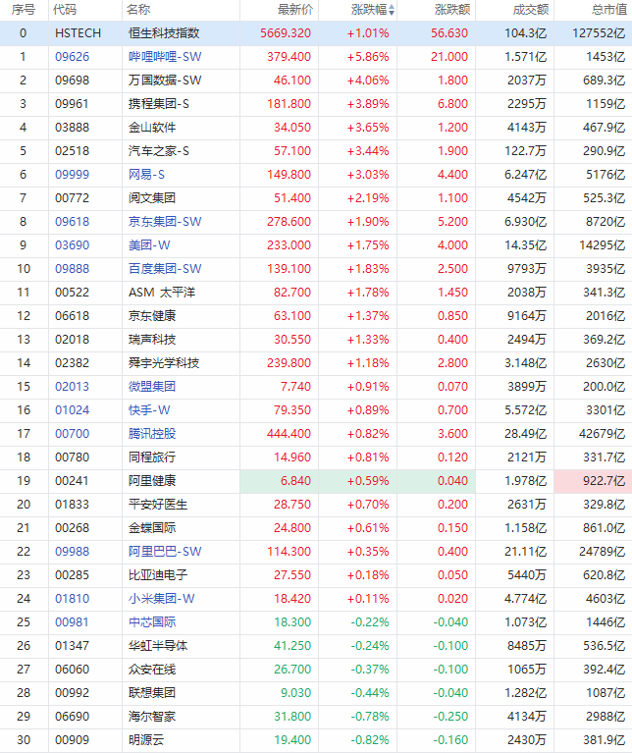This screenshot has height=753, width=632.
Task: Click change amount -0.250
Action: [x=450, y=716]
